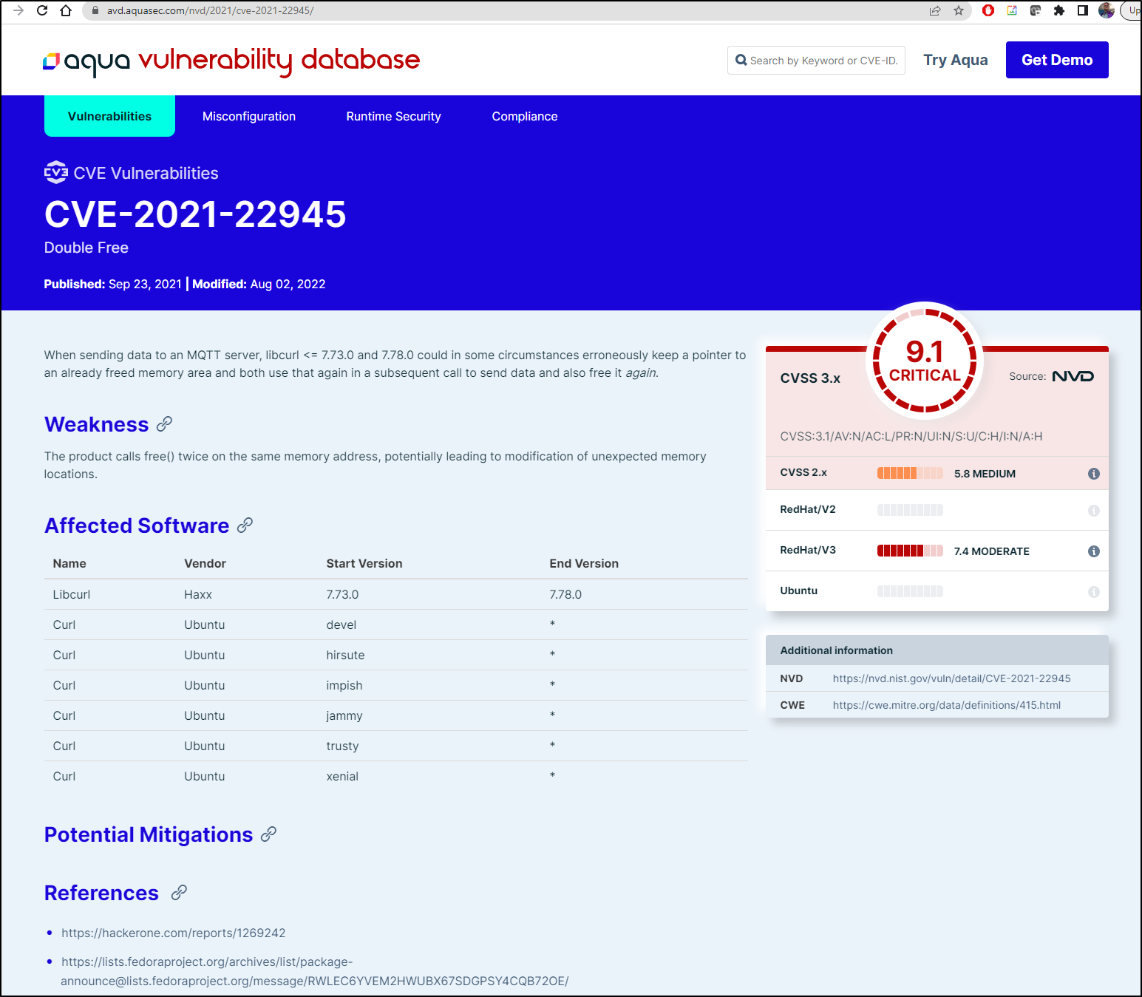Click the RedHat/V3 7.4 MODERATE score bar
The image size is (1142, 997).
(x=910, y=551)
